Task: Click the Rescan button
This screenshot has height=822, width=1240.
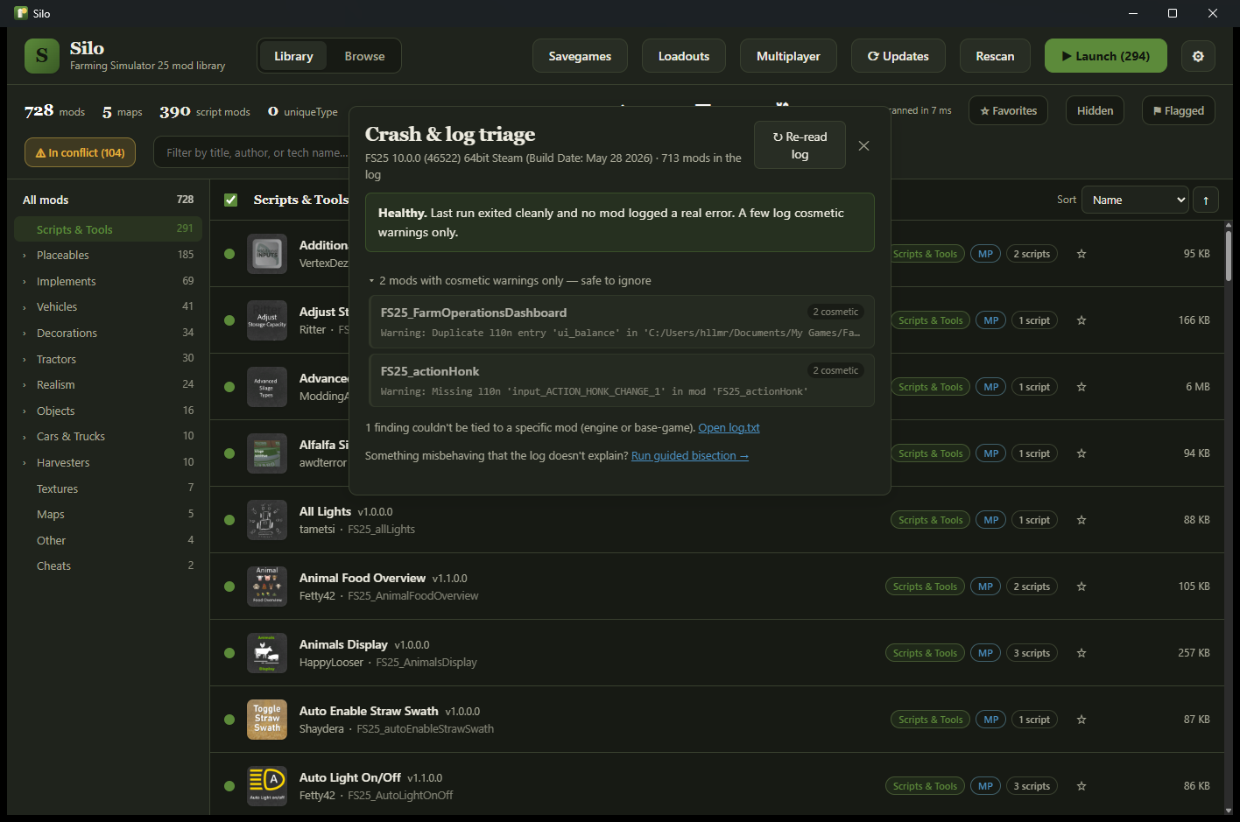Action: click(995, 56)
